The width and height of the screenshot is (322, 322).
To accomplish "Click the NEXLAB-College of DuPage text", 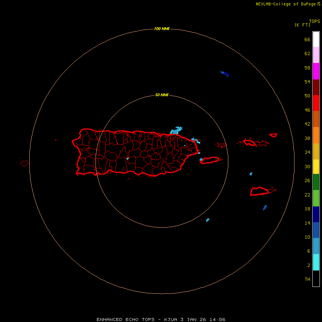I will point(286,4).
